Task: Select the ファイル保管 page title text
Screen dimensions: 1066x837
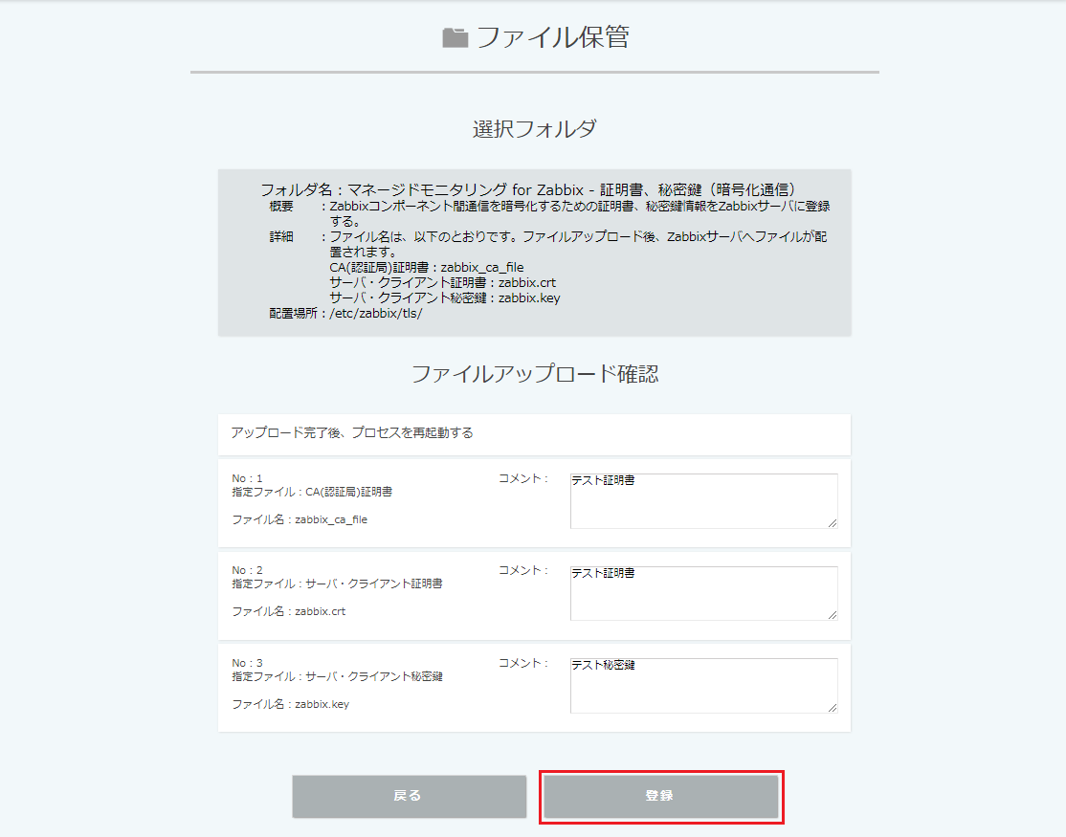Action: pyautogui.click(x=553, y=37)
